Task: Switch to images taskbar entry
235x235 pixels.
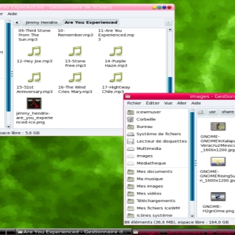Action: (x=183, y=232)
